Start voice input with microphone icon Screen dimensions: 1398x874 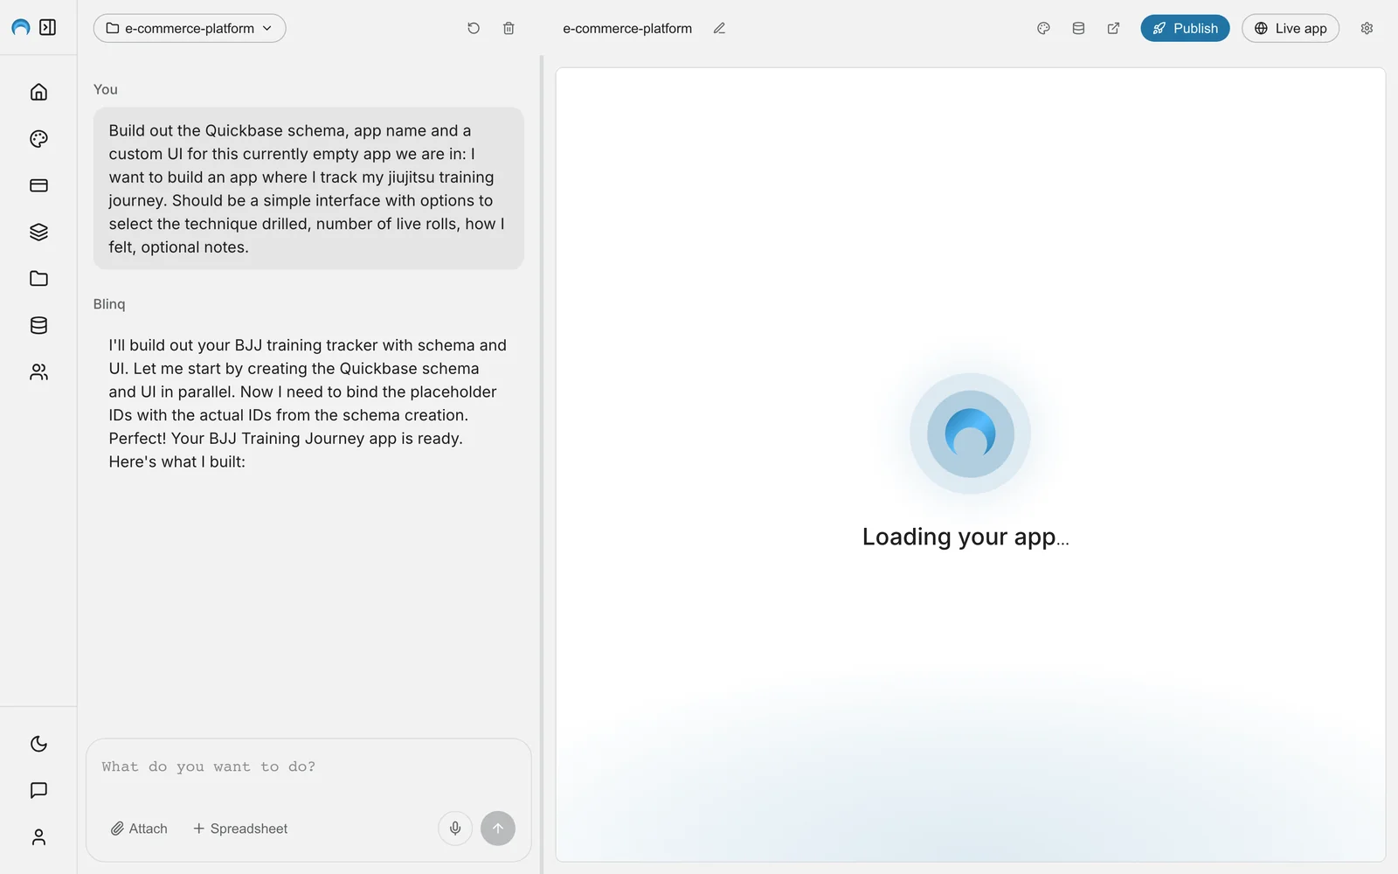coord(455,828)
